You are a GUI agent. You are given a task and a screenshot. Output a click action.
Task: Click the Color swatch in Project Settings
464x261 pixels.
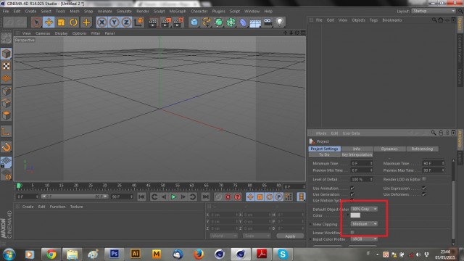coord(355,215)
